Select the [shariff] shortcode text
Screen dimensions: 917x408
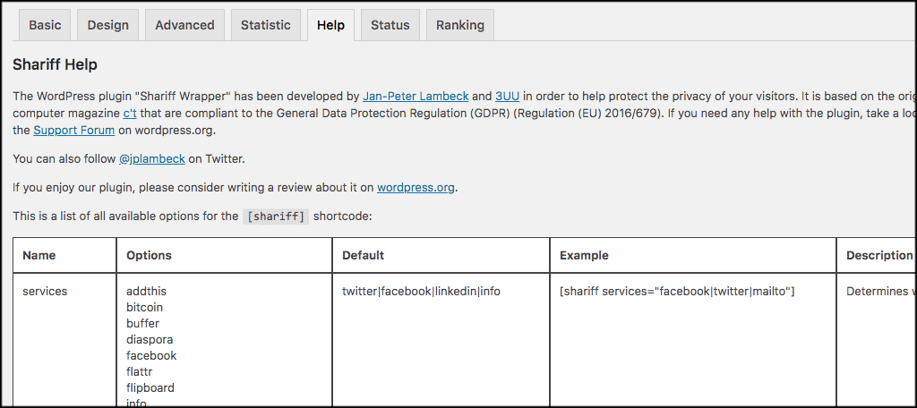click(276, 217)
